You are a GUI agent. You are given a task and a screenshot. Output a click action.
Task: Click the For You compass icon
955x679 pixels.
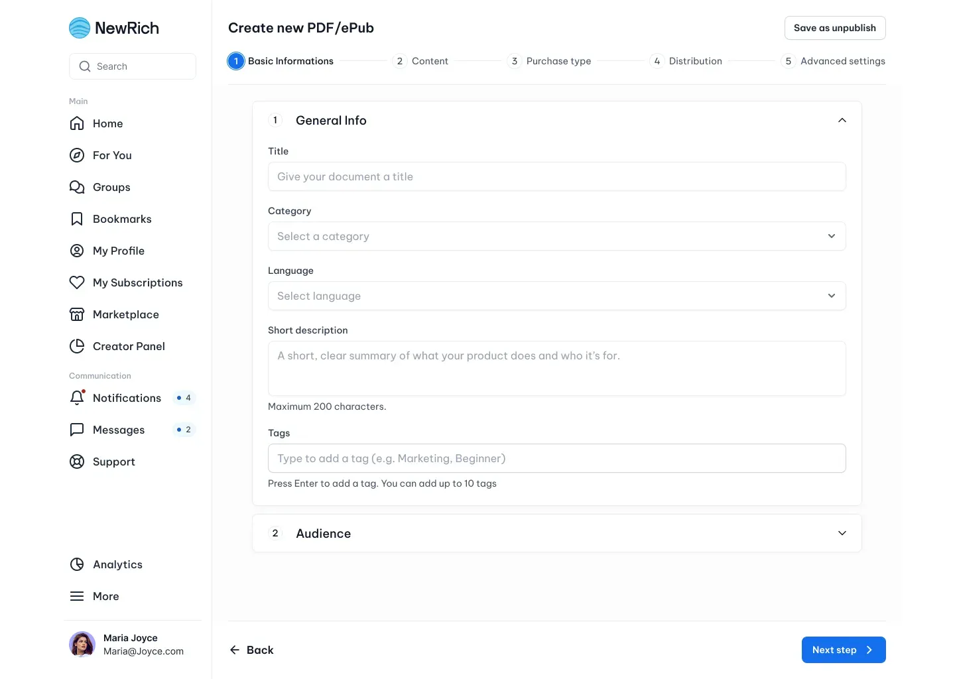coord(77,155)
